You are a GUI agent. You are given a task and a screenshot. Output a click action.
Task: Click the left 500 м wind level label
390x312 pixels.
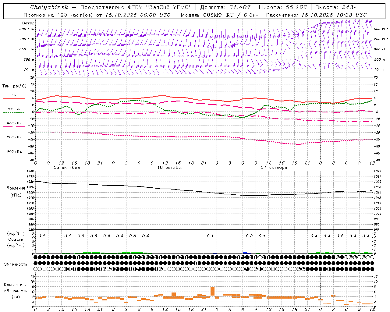click(x=29, y=59)
